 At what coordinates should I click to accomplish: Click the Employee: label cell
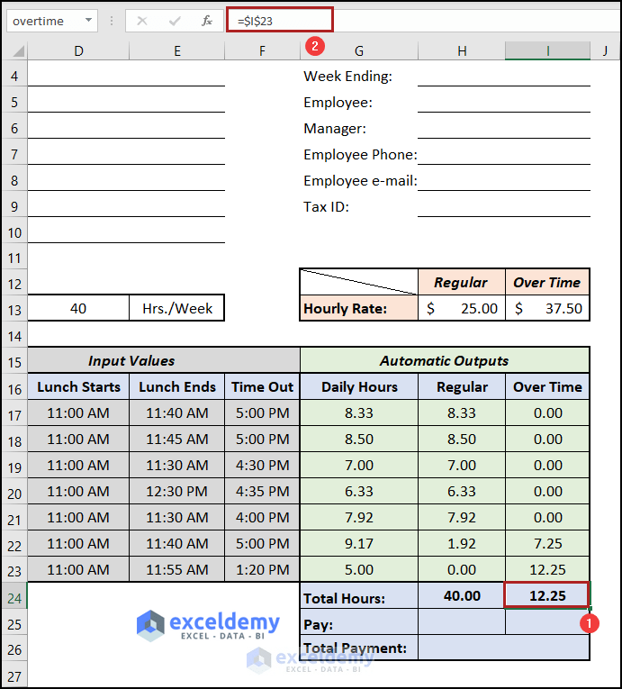coord(338,103)
